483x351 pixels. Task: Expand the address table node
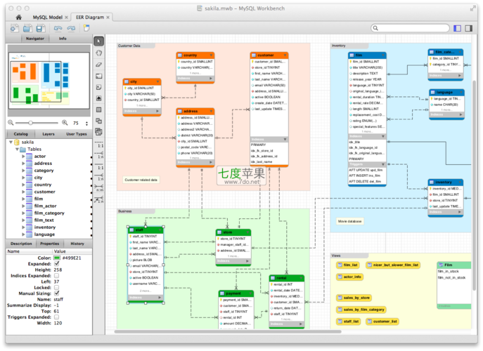point(23,164)
